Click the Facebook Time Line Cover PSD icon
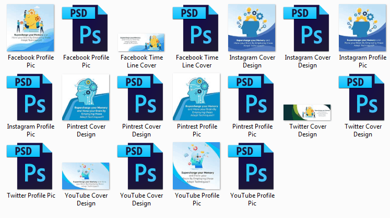Viewport: 390px width, 218px height. click(x=195, y=28)
